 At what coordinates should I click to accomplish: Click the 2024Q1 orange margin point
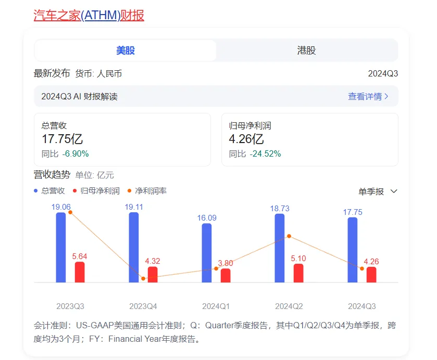[216, 268]
